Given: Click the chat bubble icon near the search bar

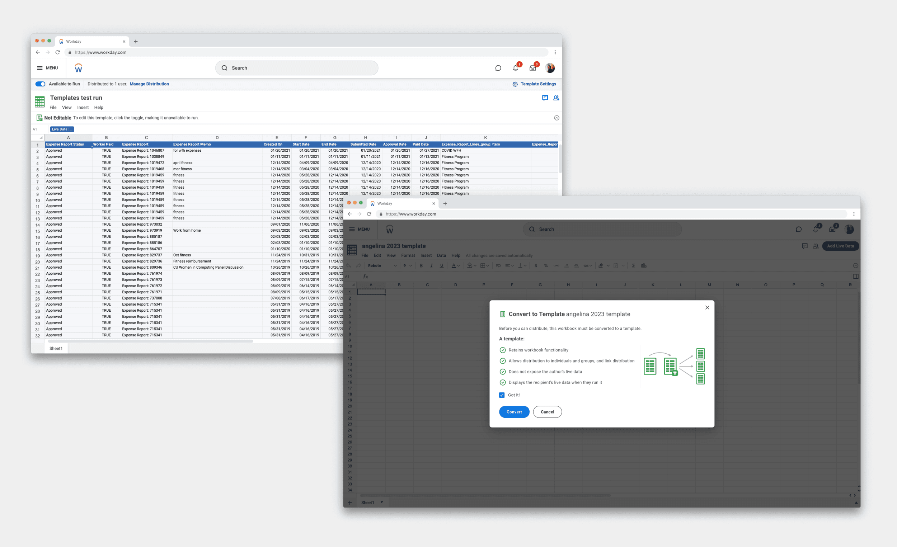Looking at the screenshot, I should (498, 68).
